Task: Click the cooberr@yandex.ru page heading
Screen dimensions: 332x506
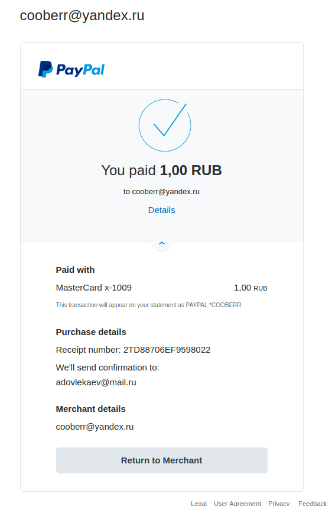Action: (x=82, y=15)
